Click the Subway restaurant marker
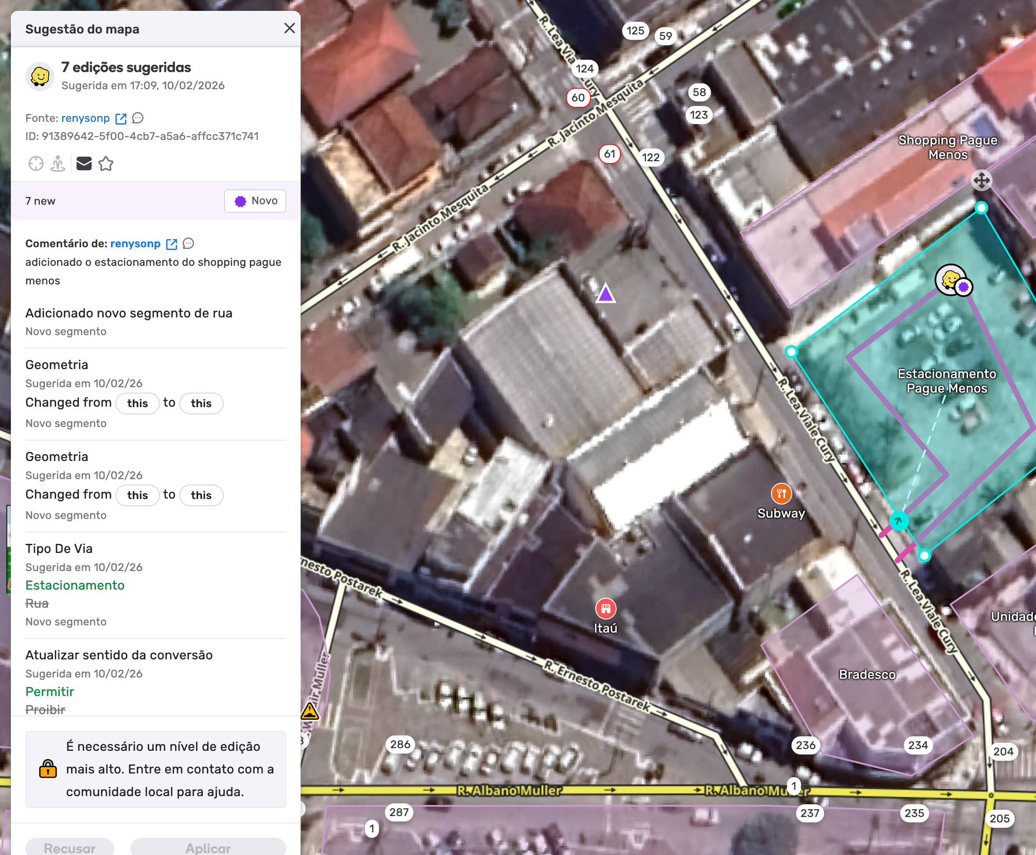Screen dimensions: 1036x855 [x=781, y=493]
